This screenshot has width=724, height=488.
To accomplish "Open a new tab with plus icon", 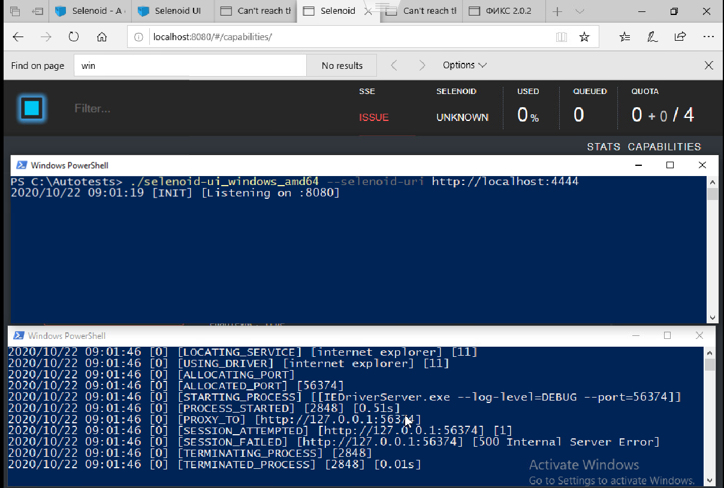I will point(557,11).
